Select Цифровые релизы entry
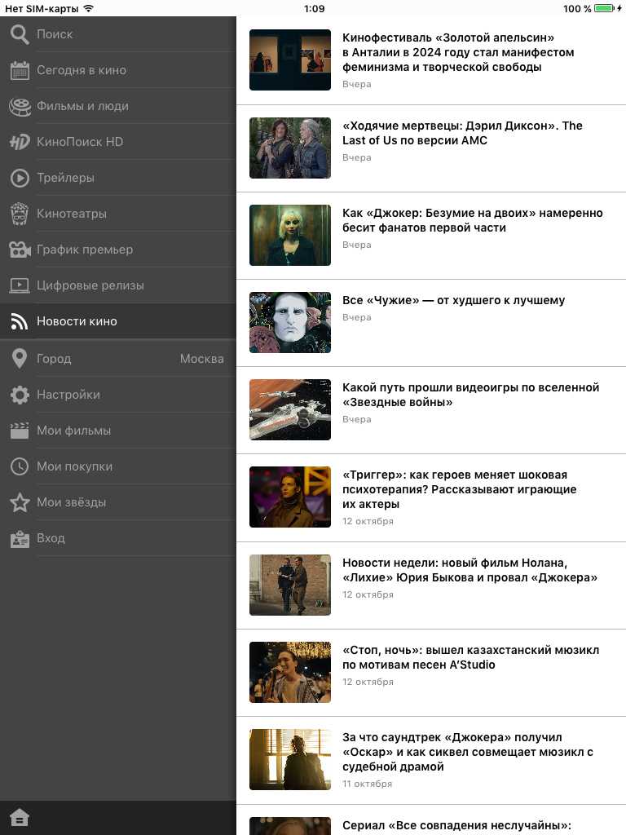 (118, 285)
